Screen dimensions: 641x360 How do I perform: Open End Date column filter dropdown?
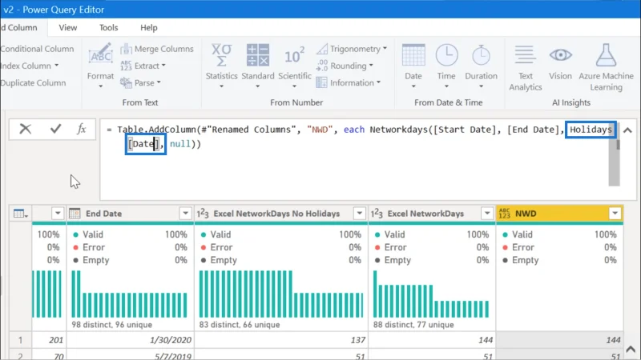pos(185,214)
